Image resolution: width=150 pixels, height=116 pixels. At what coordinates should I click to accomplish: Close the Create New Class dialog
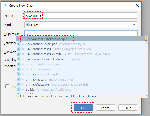[x=137, y=5]
